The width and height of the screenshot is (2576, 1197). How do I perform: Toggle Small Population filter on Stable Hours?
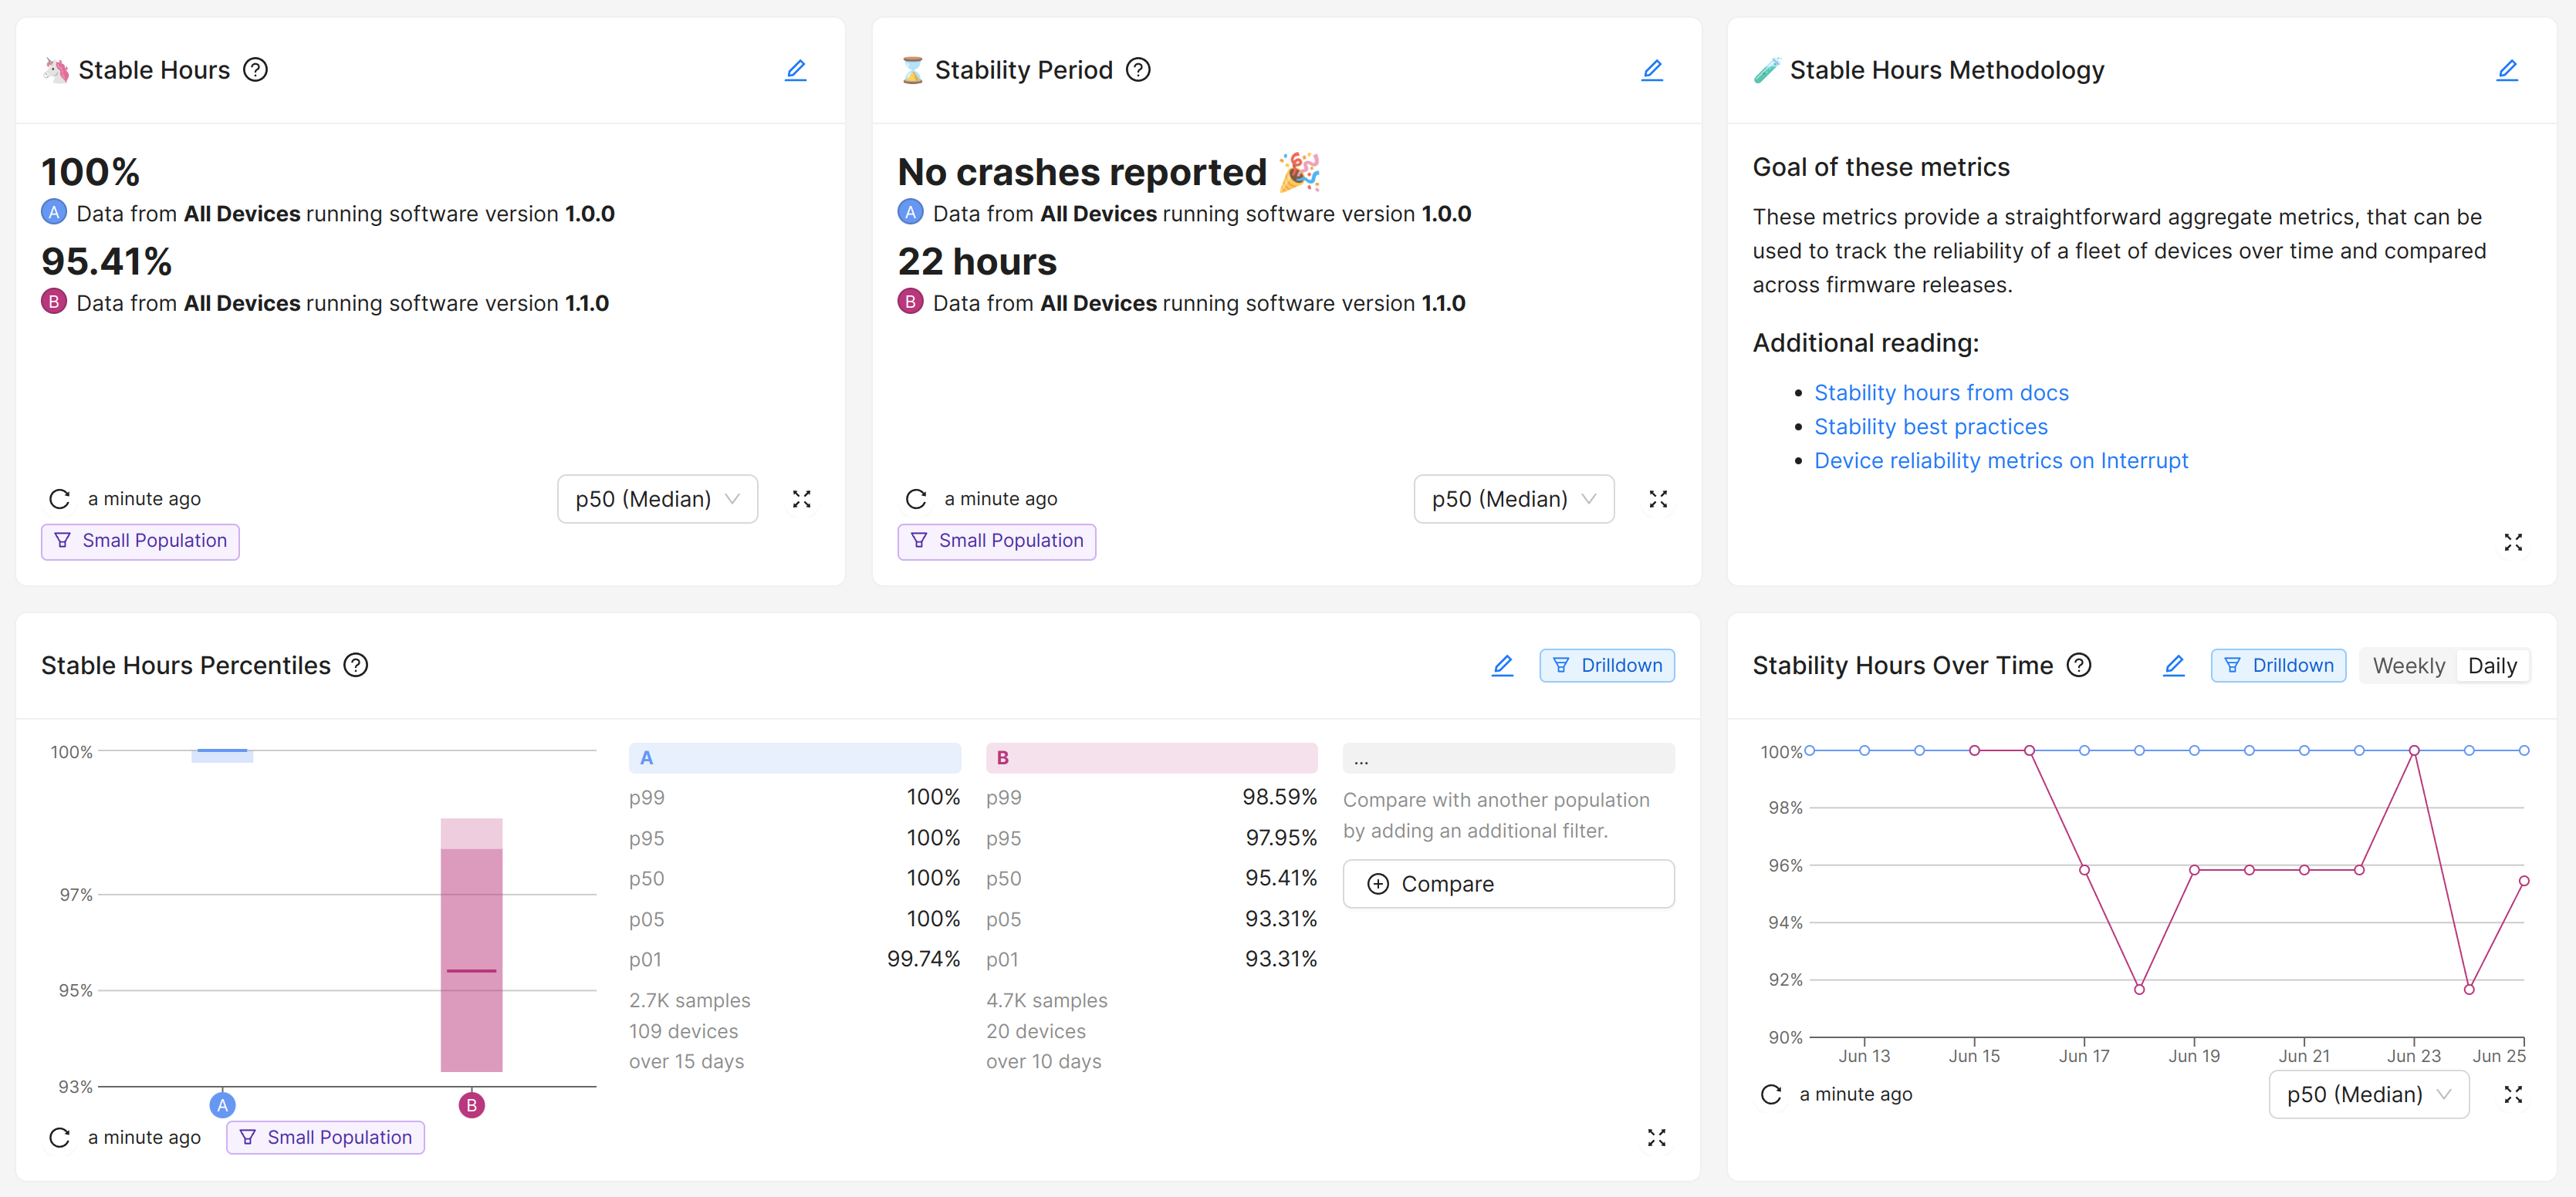140,541
